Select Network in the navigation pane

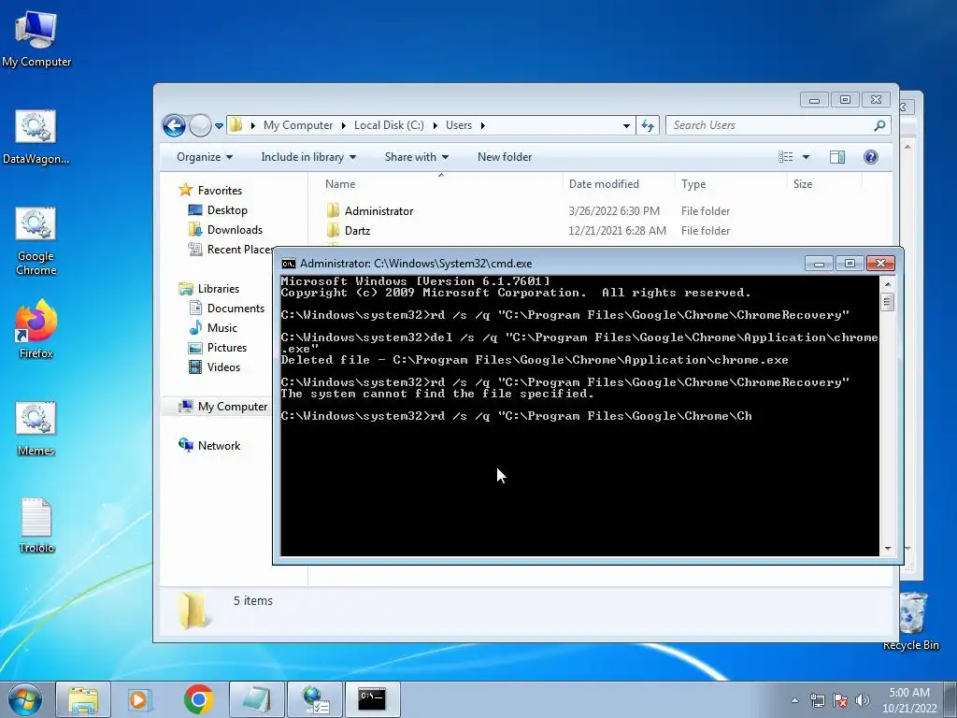(x=209, y=446)
